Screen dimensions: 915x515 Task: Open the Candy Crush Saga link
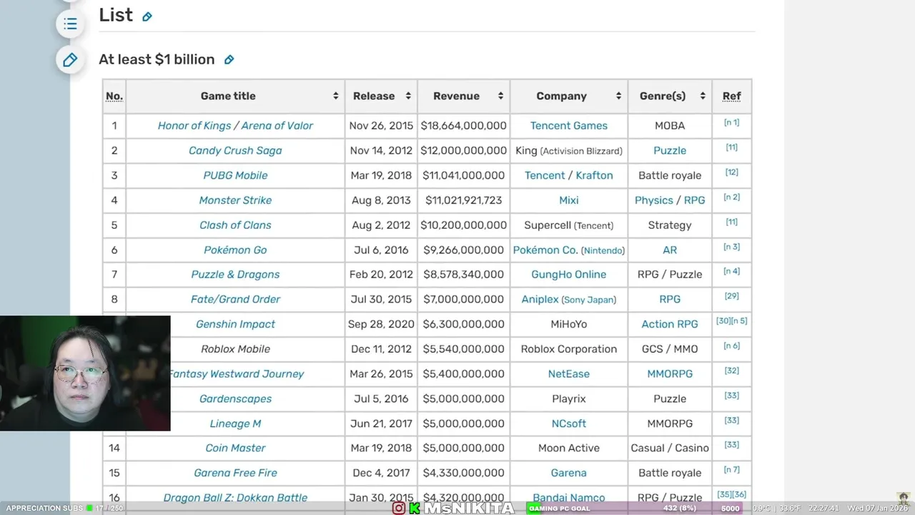click(235, 151)
